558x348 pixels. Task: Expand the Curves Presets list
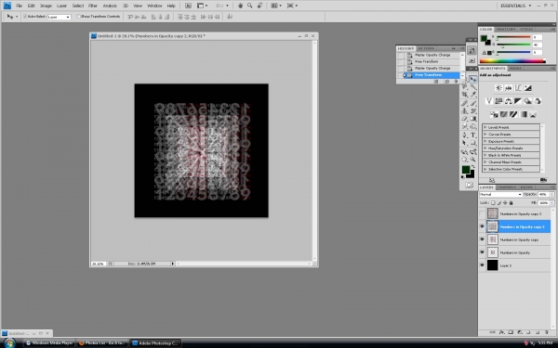tap(485, 135)
